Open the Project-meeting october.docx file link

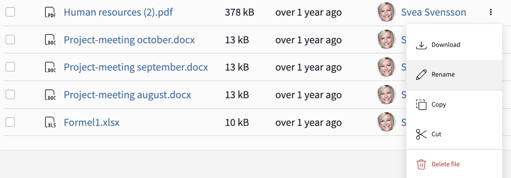[x=129, y=40]
